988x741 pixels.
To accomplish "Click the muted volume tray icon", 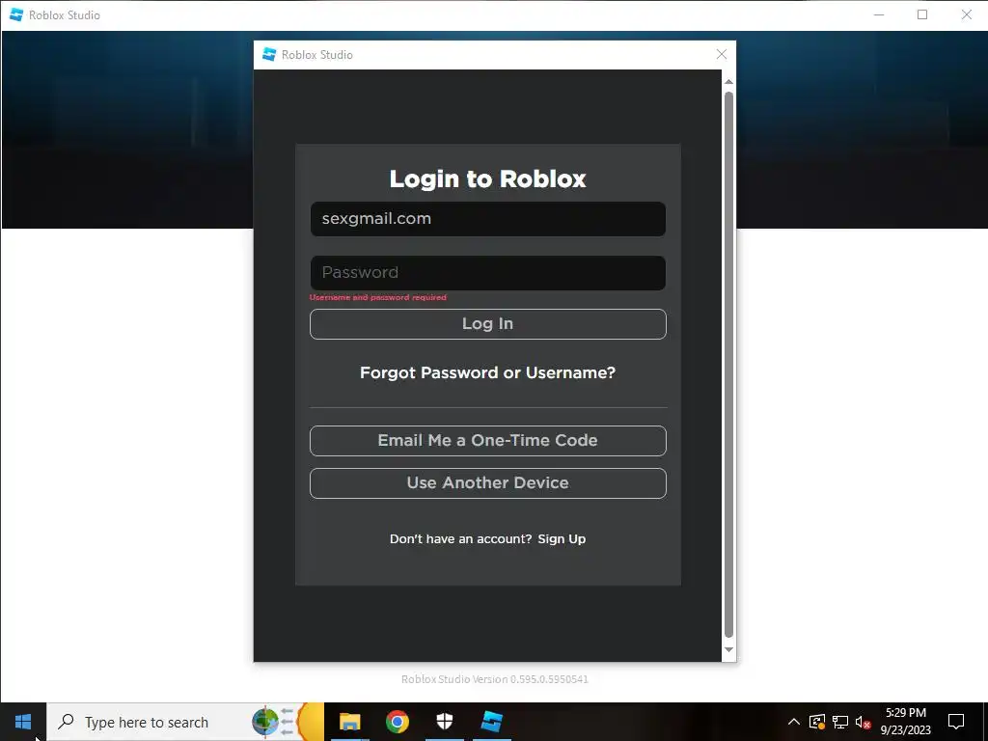I will (863, 722).
